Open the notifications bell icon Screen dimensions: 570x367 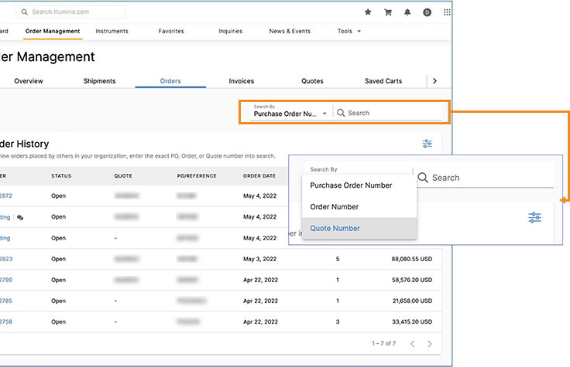click(407, 12)
